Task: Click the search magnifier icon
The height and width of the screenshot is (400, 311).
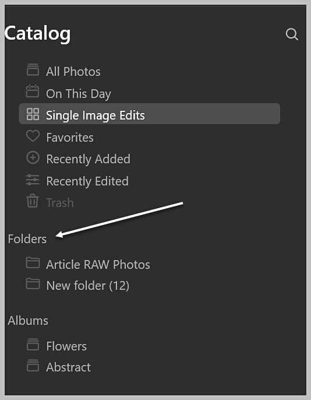Action: point(292,34)
